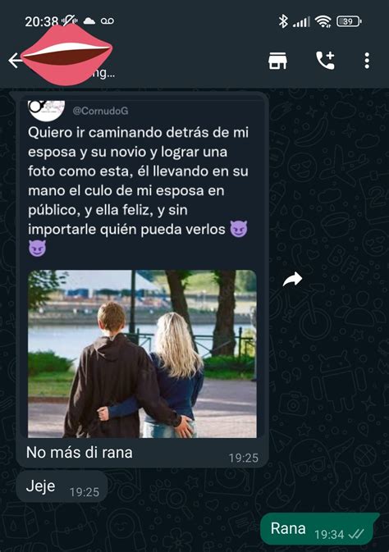Tap the @CornudoG handle
The height and width of the screenshot is (552, 389).
[100, 111]
